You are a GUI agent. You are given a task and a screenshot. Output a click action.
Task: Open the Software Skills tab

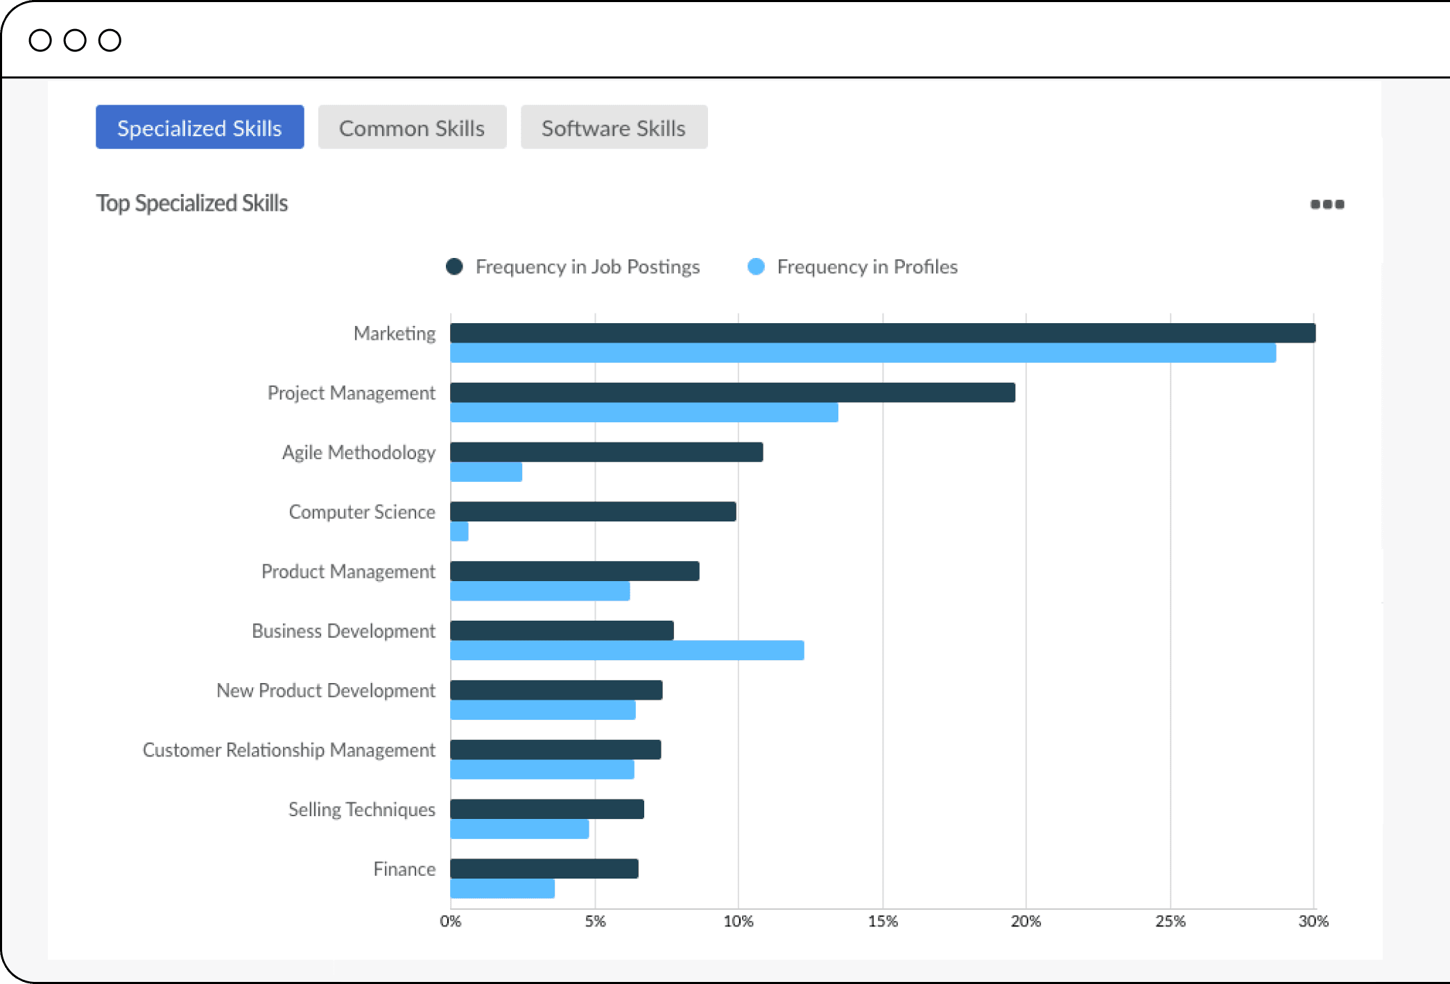click(614, 128)
